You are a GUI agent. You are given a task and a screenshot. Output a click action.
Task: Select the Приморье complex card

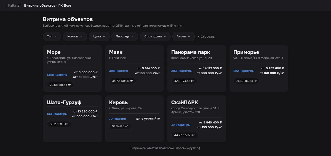pos(259,69)
